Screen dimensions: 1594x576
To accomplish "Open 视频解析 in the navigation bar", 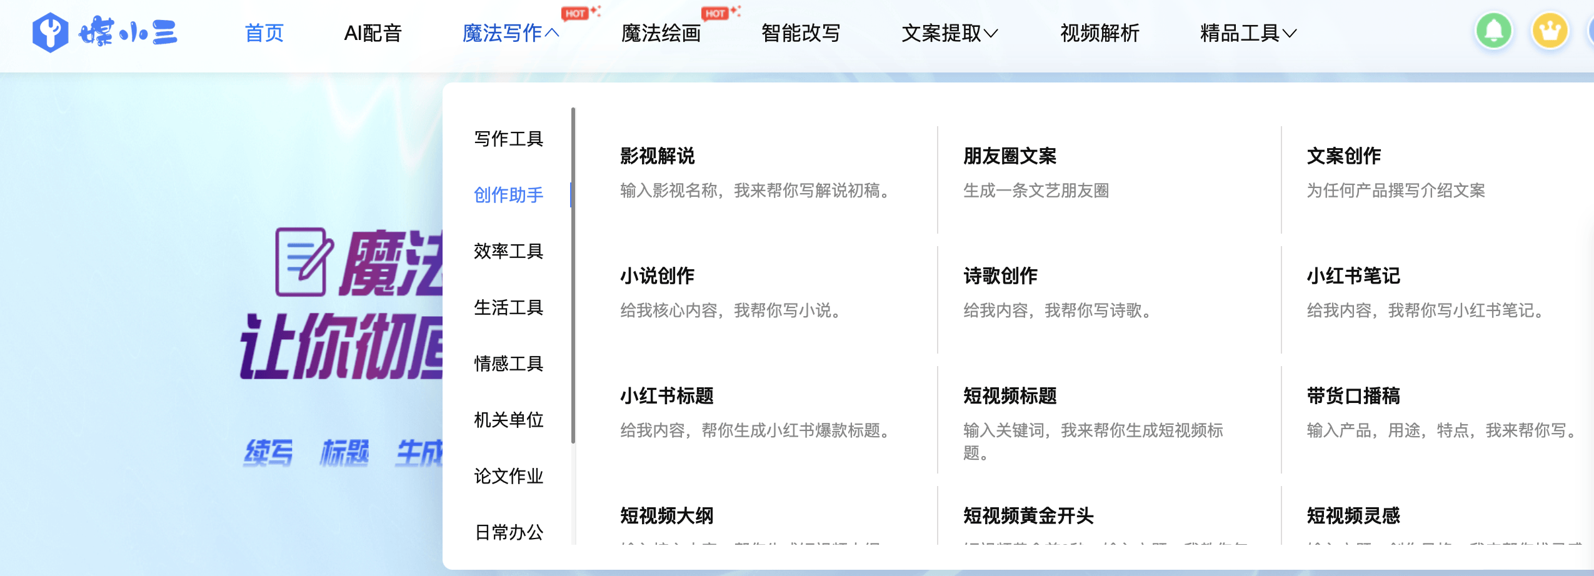I will tap(1100, 33).
